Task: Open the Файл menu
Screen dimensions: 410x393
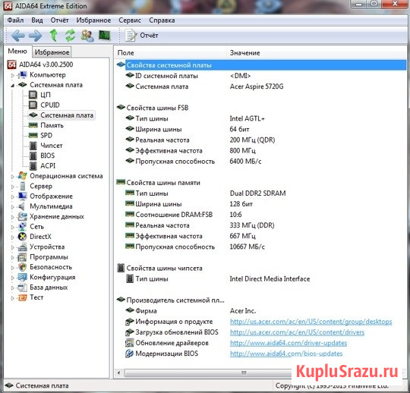Action: pyautogui.click(x=15, y=20)
